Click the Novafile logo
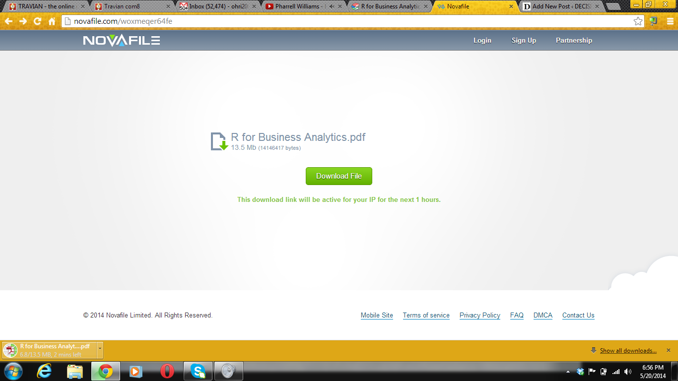Image resolution: width=678 pixels, height=381 pixels. 122,40
